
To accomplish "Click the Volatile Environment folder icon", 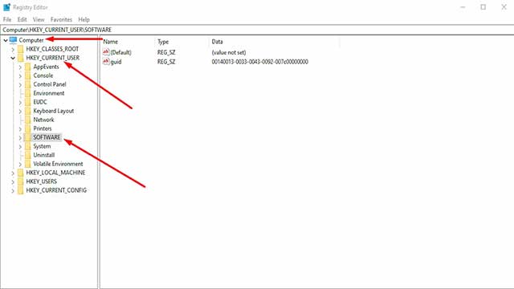I will [x=28, y=164].
